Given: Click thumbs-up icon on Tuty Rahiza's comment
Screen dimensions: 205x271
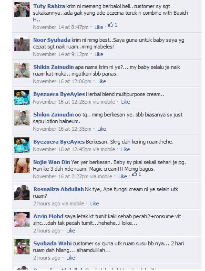Looking at the screenshot, I should coord(111,25).
